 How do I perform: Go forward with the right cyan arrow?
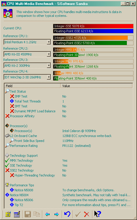point(56,214)
